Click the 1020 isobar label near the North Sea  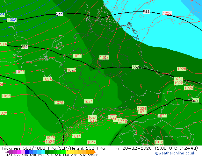click(77, 56)
